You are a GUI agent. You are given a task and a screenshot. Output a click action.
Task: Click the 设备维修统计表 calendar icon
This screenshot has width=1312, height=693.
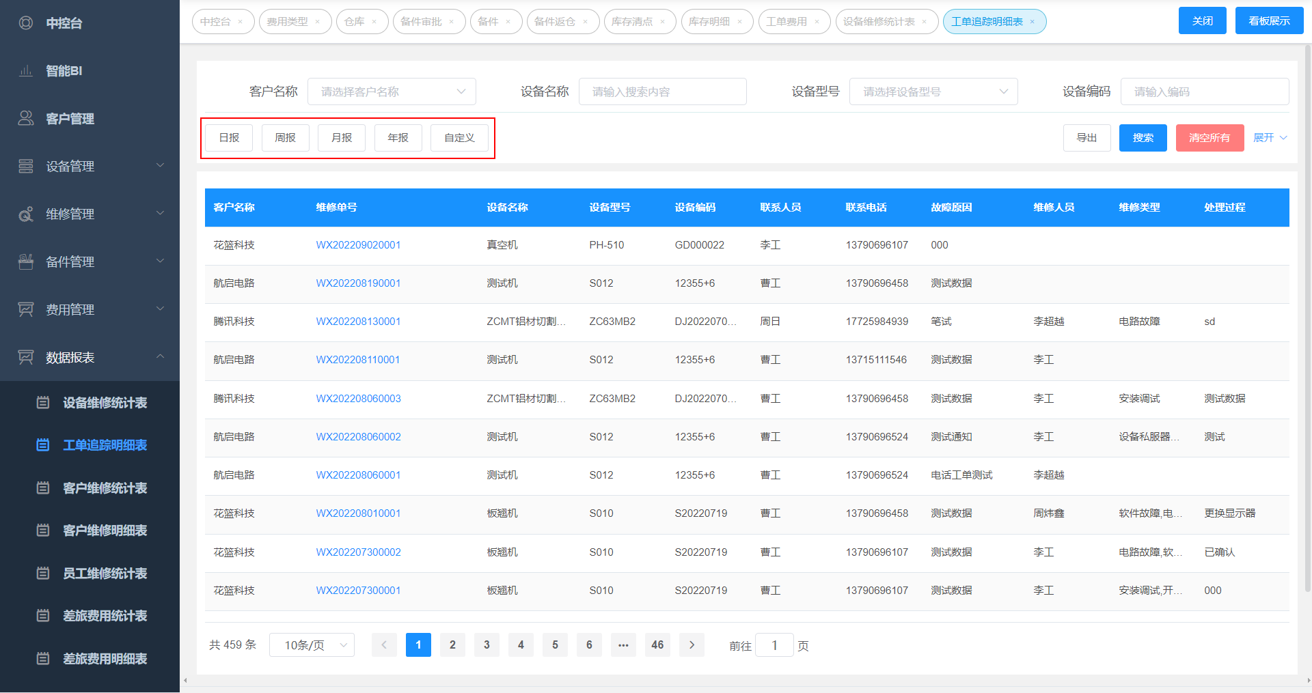pyautogui.click(x=43, y=403)
